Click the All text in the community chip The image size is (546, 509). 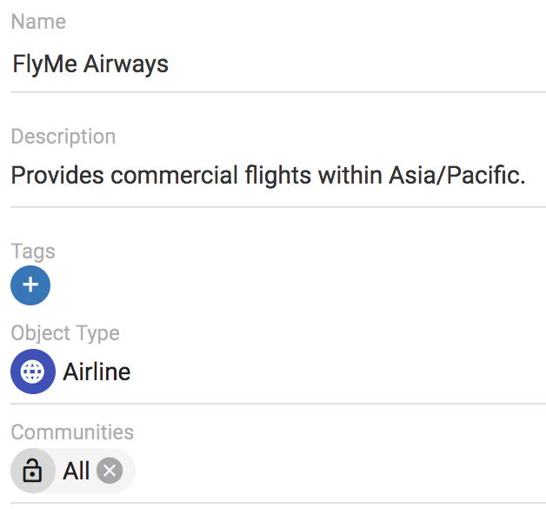(77, 472)
